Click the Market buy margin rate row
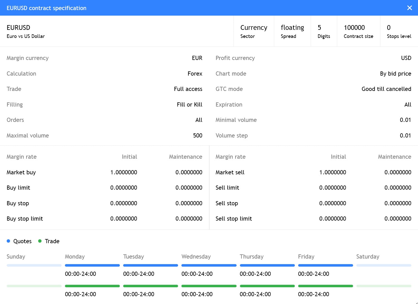The image size is (418, 304). [x=21, y=172]
